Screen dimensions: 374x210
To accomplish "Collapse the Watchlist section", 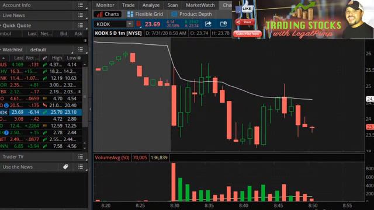I will [1, 50].
